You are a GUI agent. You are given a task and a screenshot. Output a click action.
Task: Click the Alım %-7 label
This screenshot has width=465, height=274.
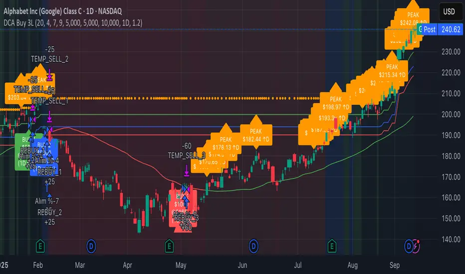pyautogui.click(x=47, y=201)
